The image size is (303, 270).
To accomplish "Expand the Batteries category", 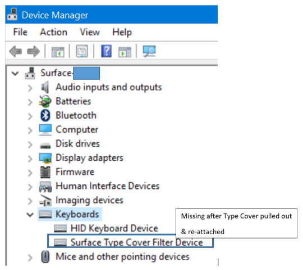I will [30, 102].
